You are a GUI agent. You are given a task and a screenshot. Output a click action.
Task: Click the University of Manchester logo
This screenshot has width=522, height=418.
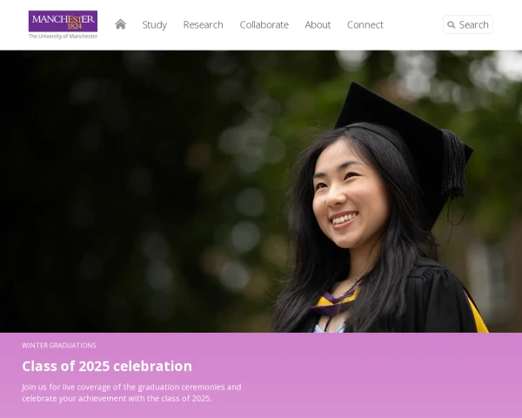pyautogui.click(x=63, y=24)
